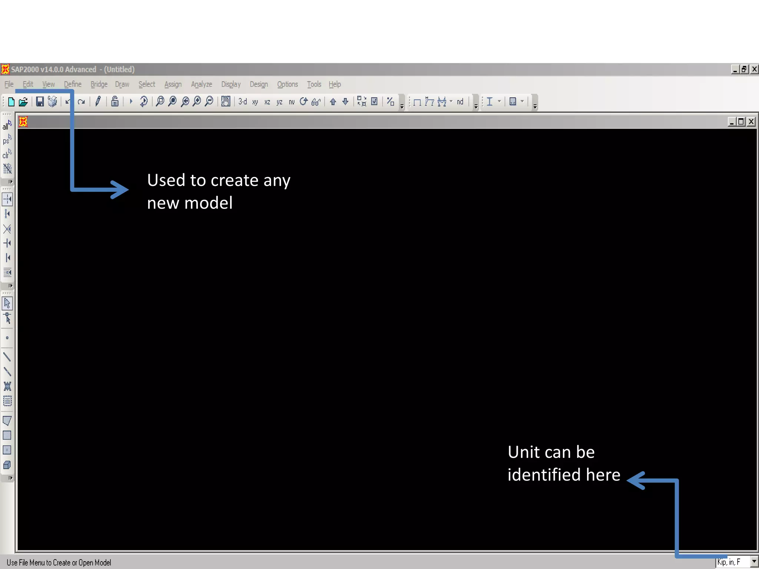
Task: Click the Open File folder icon
Action: 23,102
